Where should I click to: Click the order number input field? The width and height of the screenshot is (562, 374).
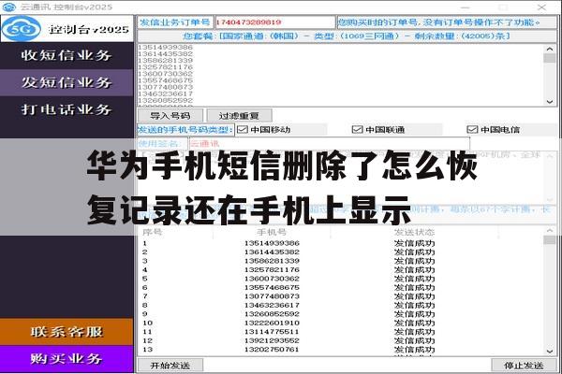[x=274, y=22]
